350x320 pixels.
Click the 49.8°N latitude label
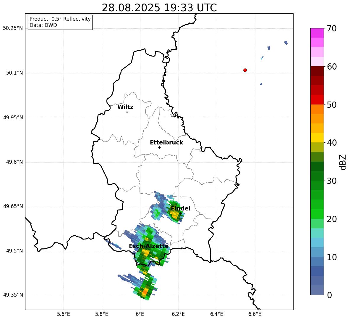tap(14, 162)
